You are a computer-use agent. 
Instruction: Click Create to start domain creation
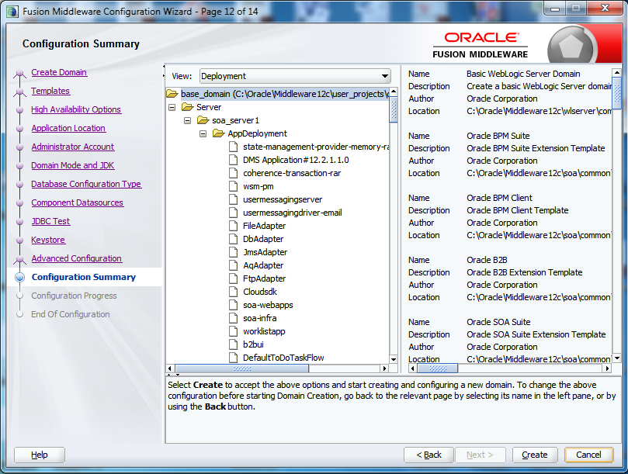click(x=535, y=455)
